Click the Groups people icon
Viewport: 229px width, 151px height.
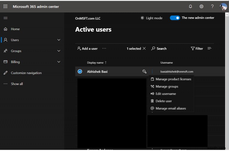pyautogui.click(x=6, y=51)
